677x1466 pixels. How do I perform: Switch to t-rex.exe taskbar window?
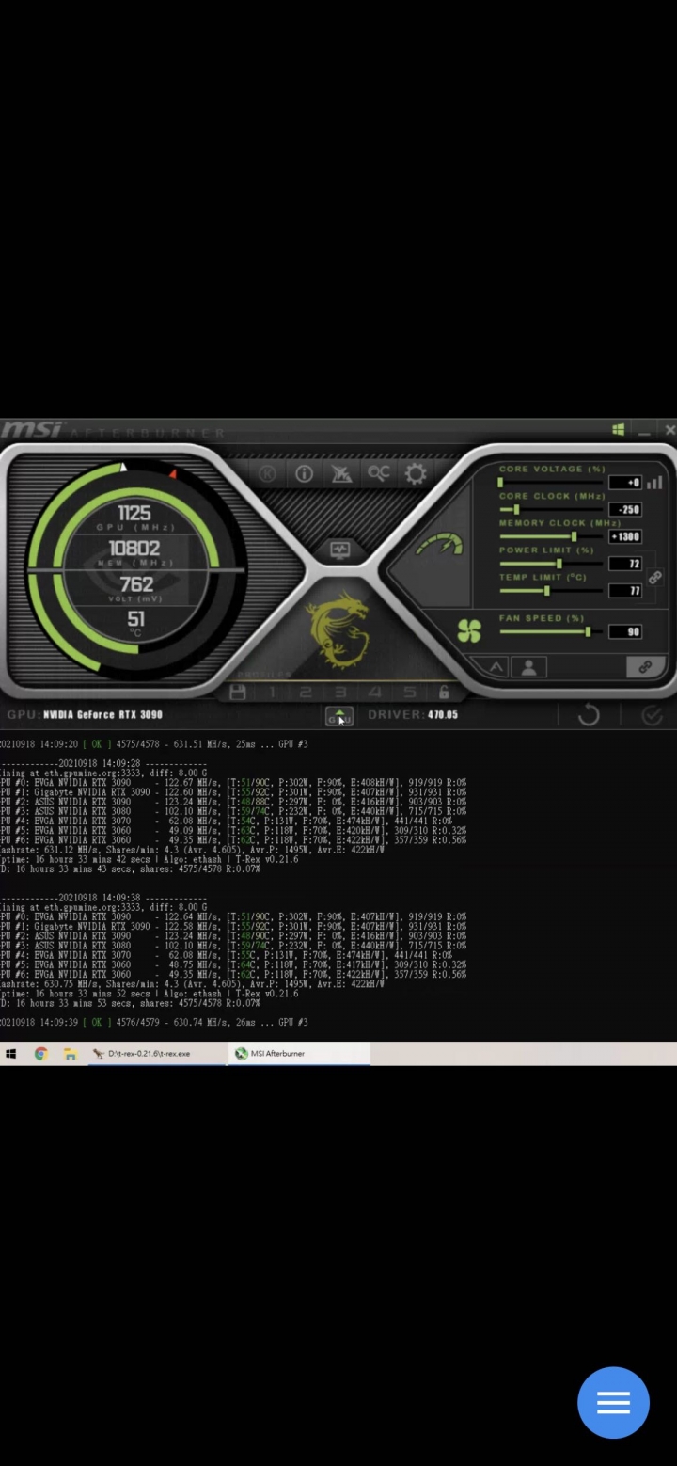point(156,1054)
